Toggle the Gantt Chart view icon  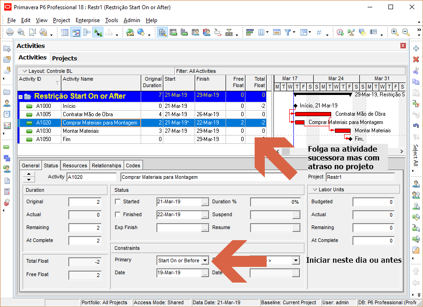76,33
